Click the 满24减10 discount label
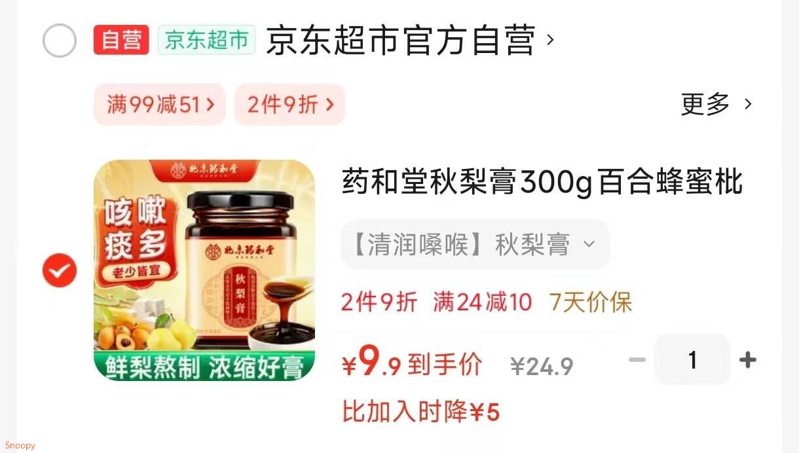799x453 pixels. [x=483, y=302]
